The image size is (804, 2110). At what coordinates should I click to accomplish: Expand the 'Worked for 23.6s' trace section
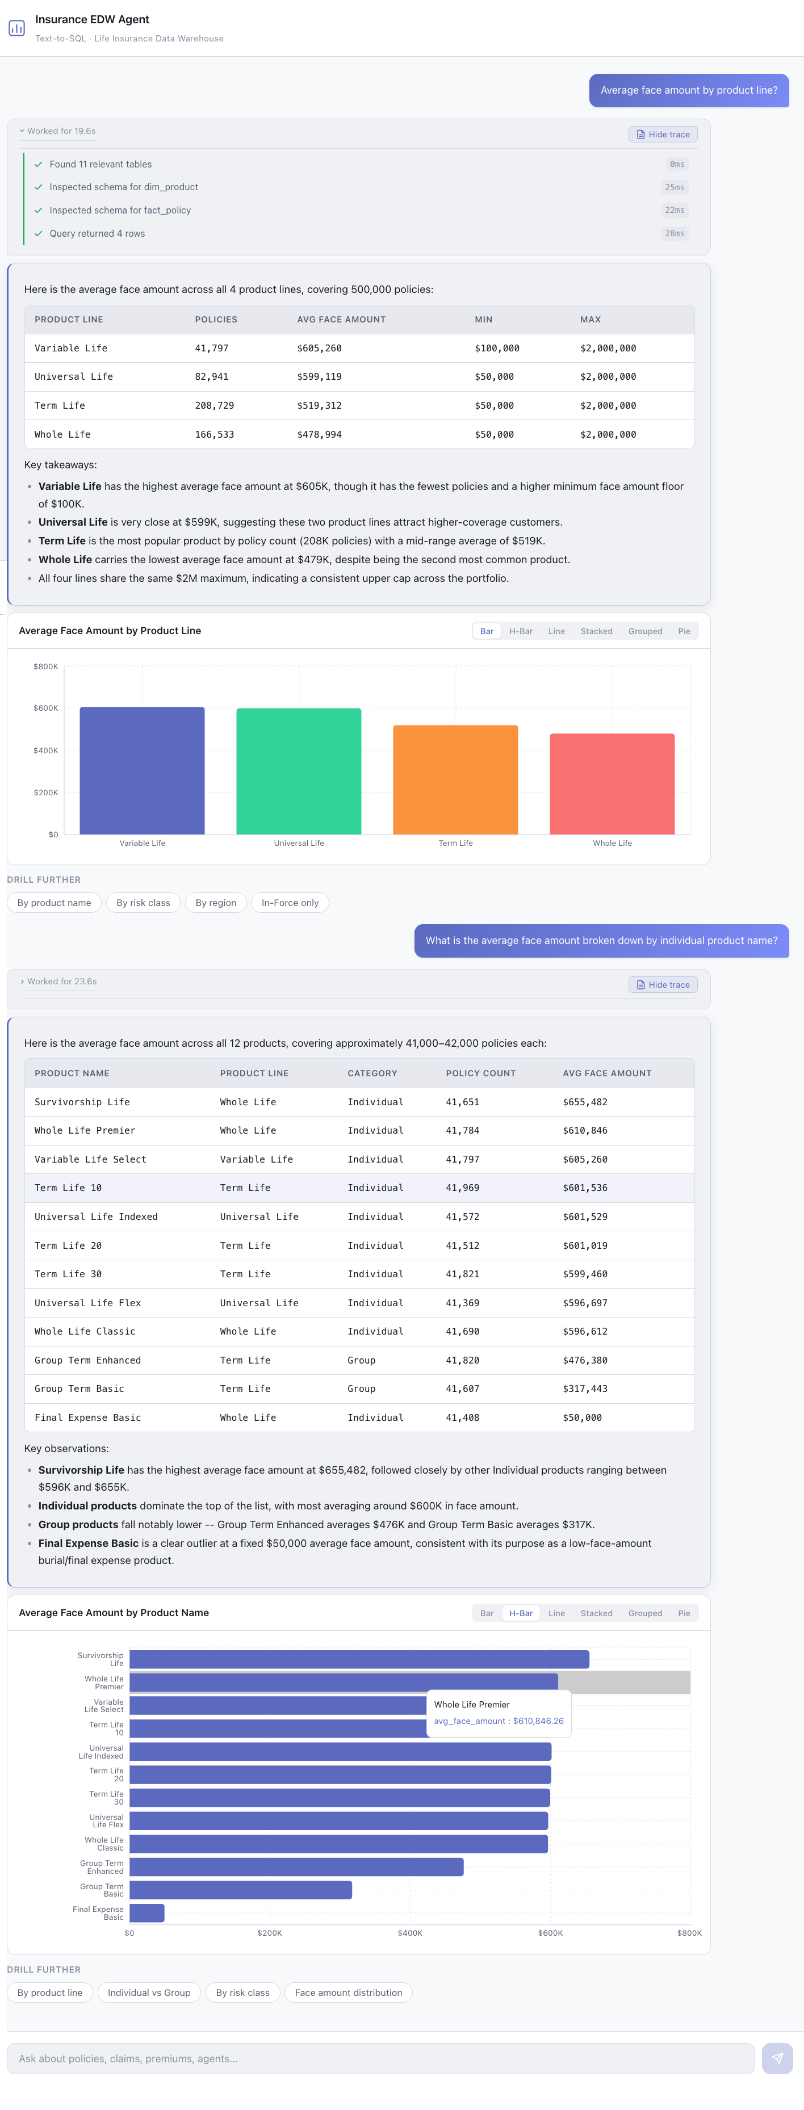(x=58, y=981)
